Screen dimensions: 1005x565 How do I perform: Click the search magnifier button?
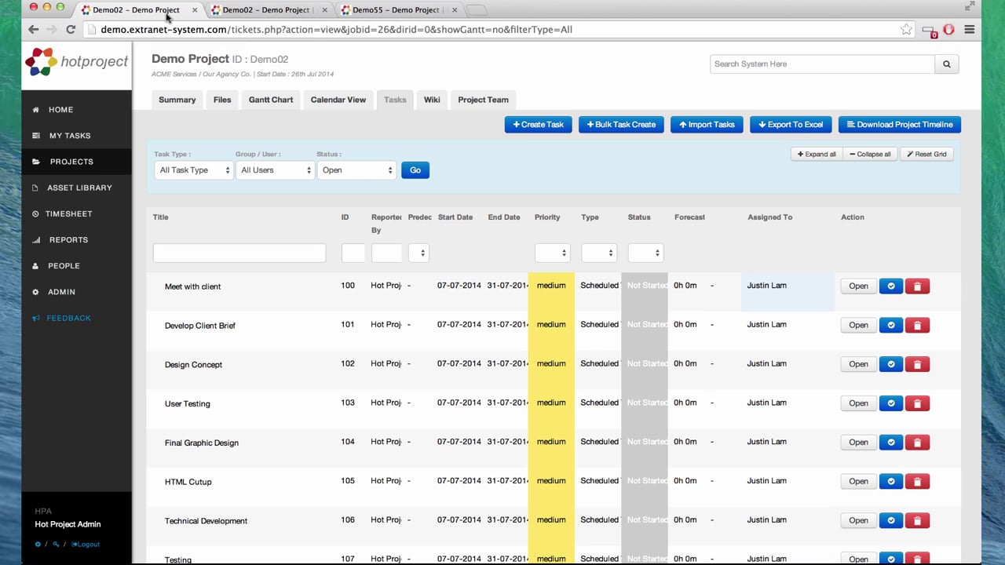click(x=946, y=64)
